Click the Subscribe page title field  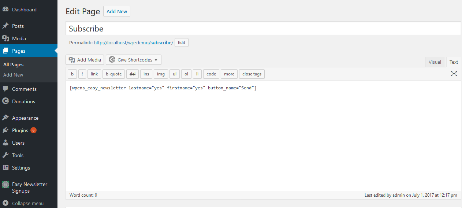263,29
